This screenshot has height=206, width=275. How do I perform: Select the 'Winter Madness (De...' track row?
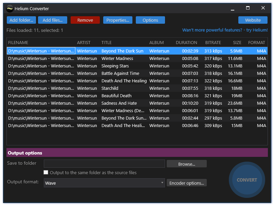[x=137, y=110]
